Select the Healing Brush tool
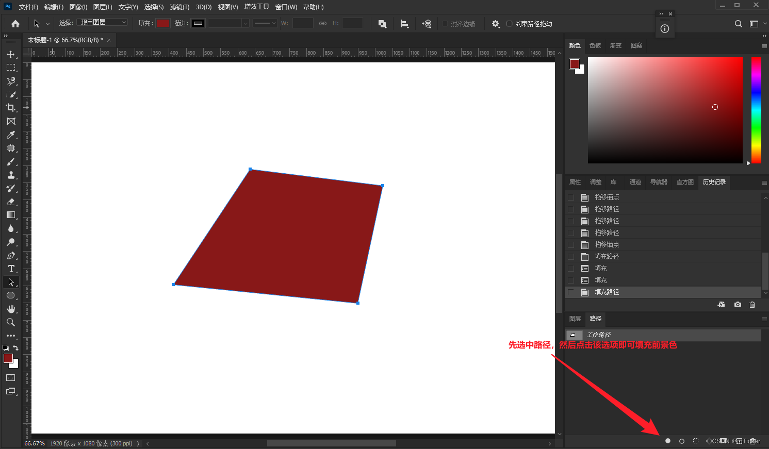 pos(11,148)
